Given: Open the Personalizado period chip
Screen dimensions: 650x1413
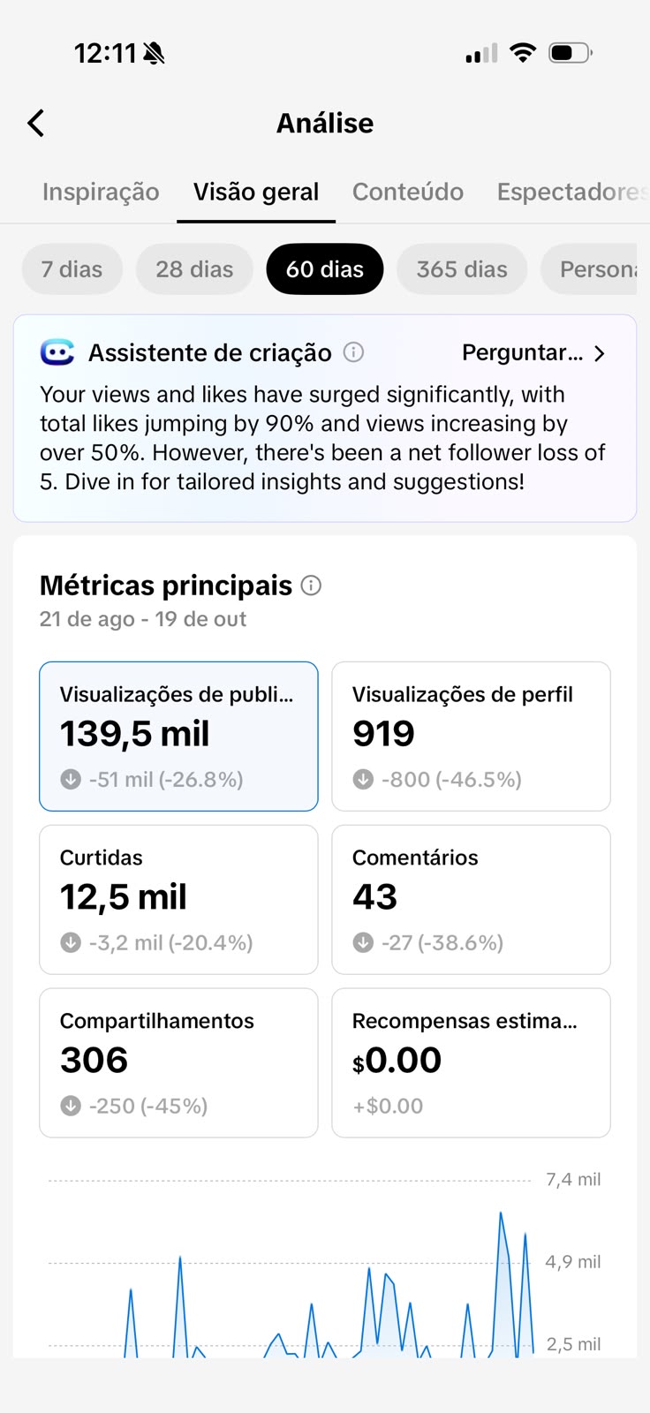Looking at the screenshot, I should pos(589,268).
